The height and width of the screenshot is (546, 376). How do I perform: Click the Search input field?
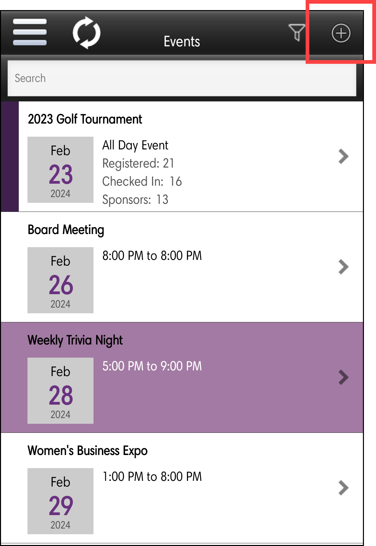[x=182, y=78]
